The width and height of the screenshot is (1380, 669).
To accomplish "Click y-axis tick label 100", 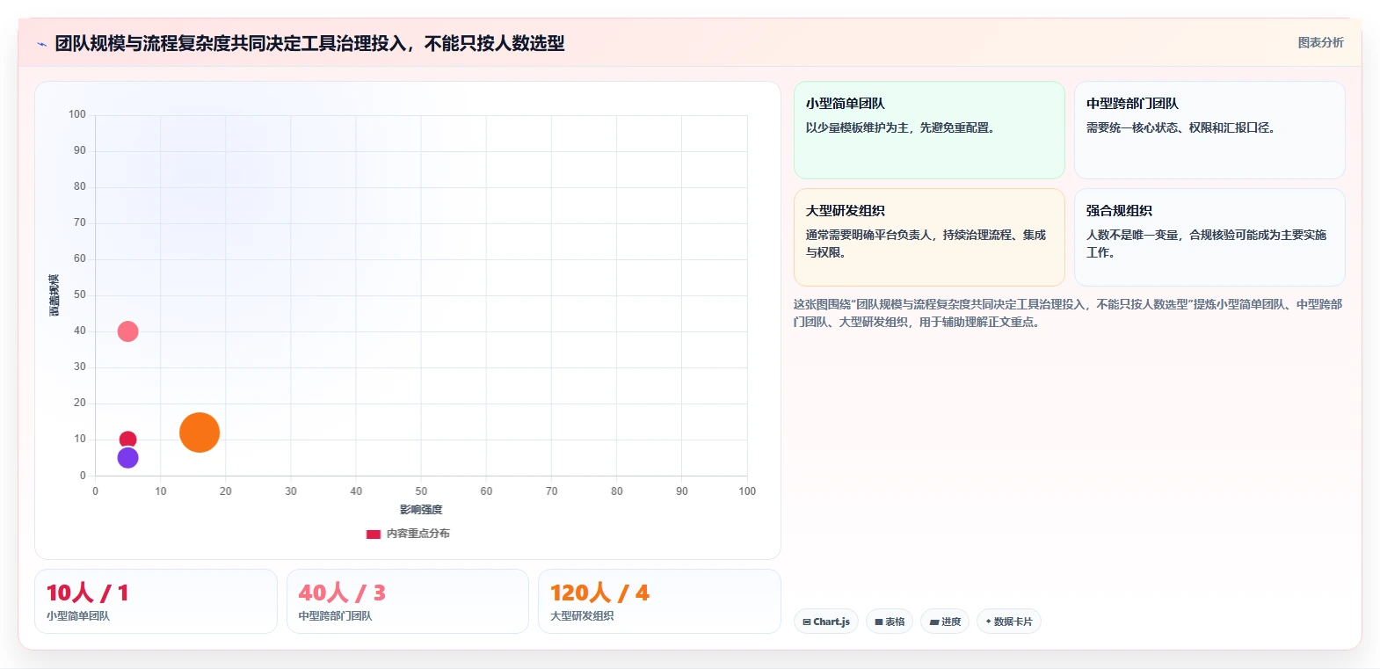I will 77,114.
